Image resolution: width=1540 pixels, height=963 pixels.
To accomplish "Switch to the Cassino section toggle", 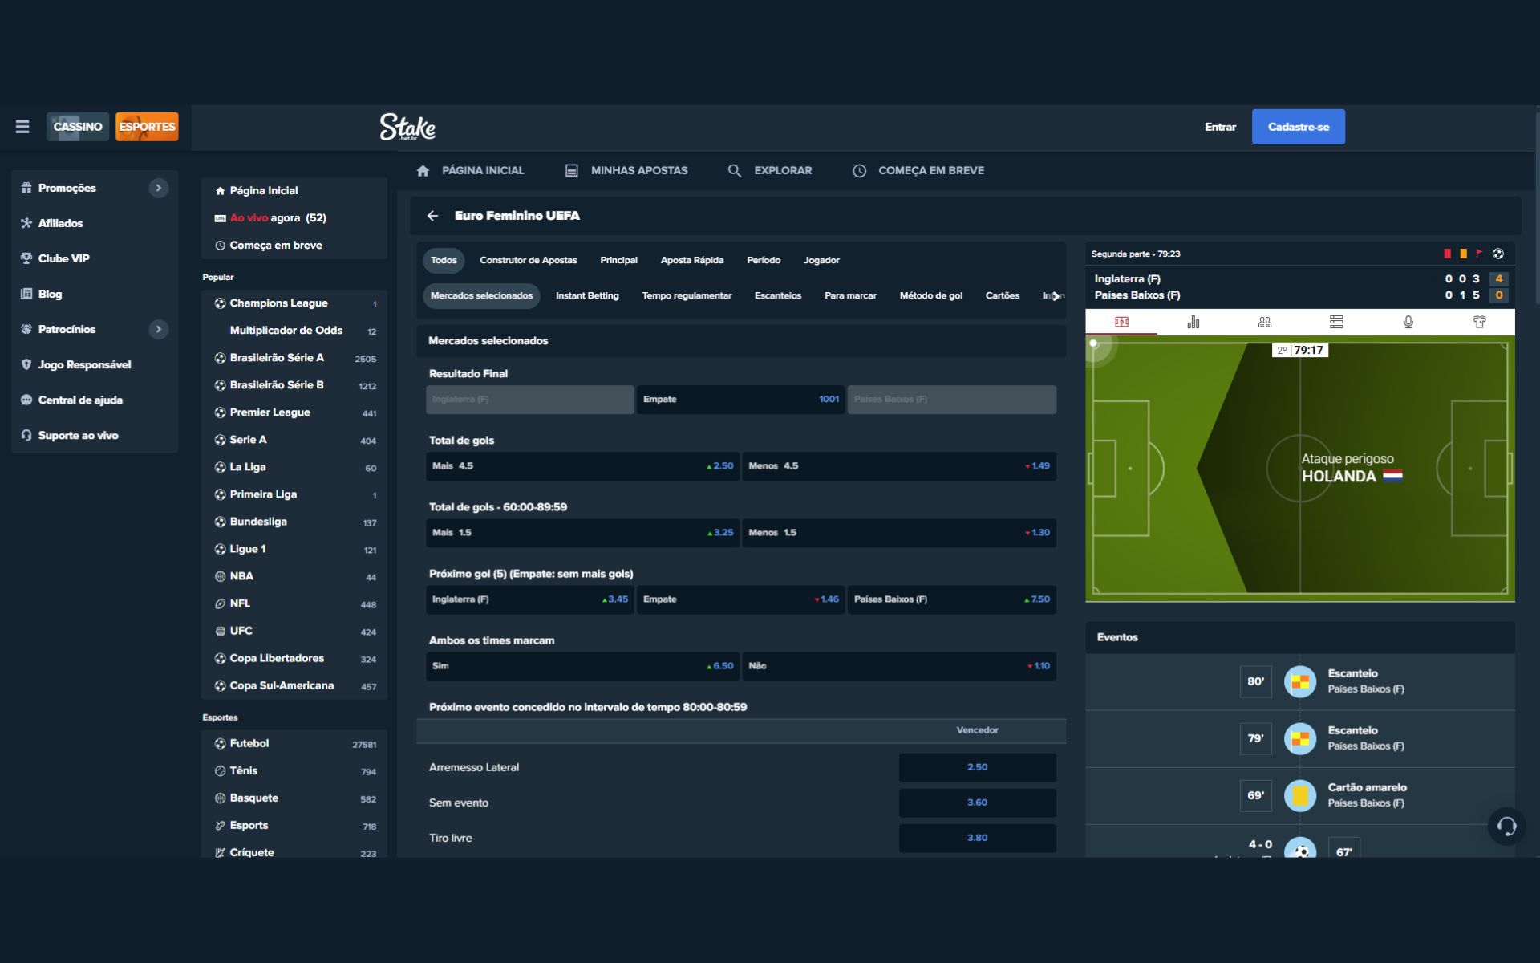I will [x=78, y=127].
